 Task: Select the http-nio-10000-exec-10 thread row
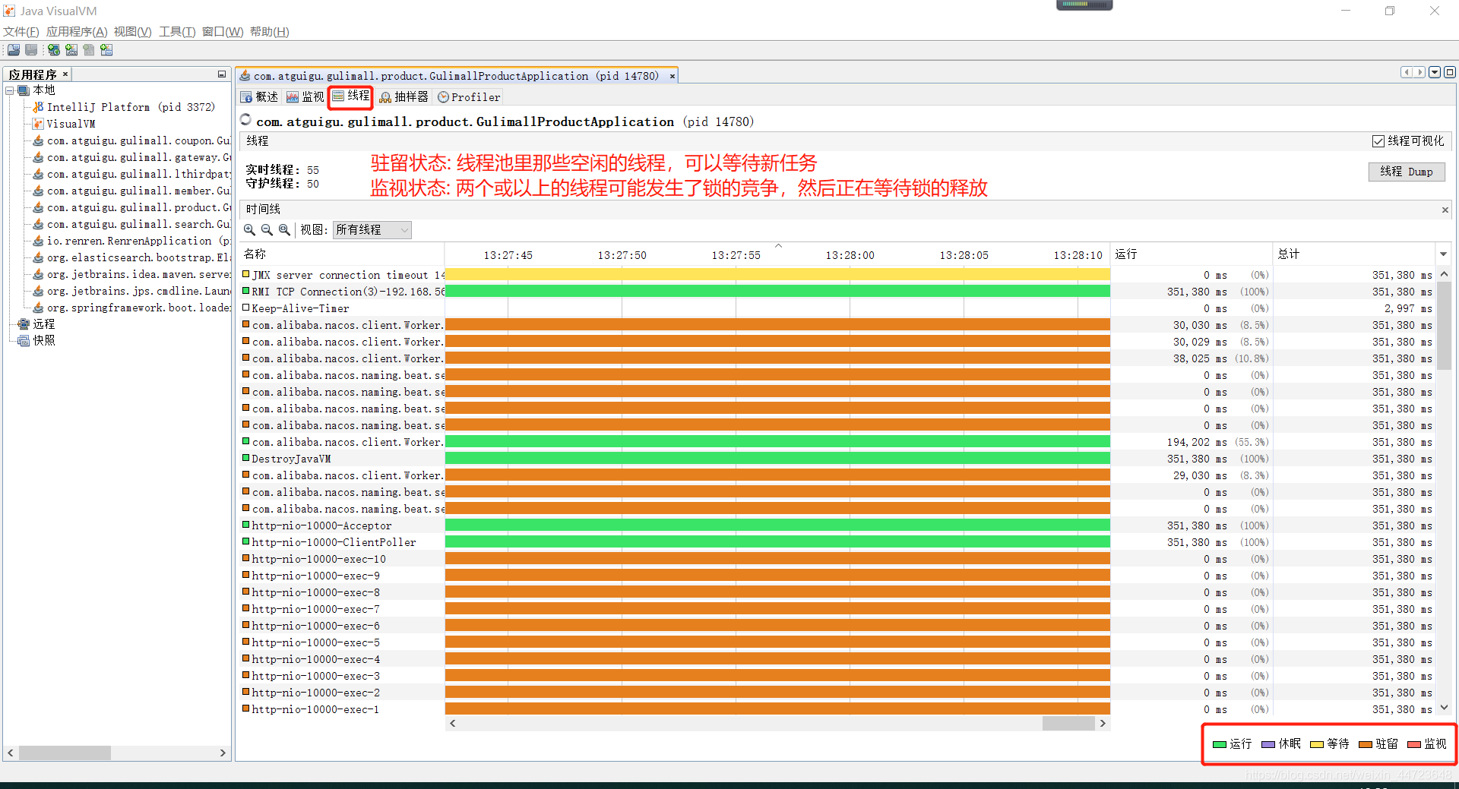(x=836, y=559)
